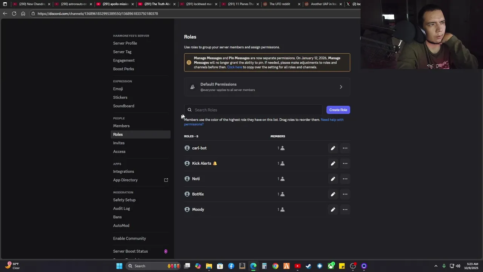Image resolution: width=483 pixels, height=272 pixels.
Task: Open the Windows Start menu
Action: coord(119,266)
